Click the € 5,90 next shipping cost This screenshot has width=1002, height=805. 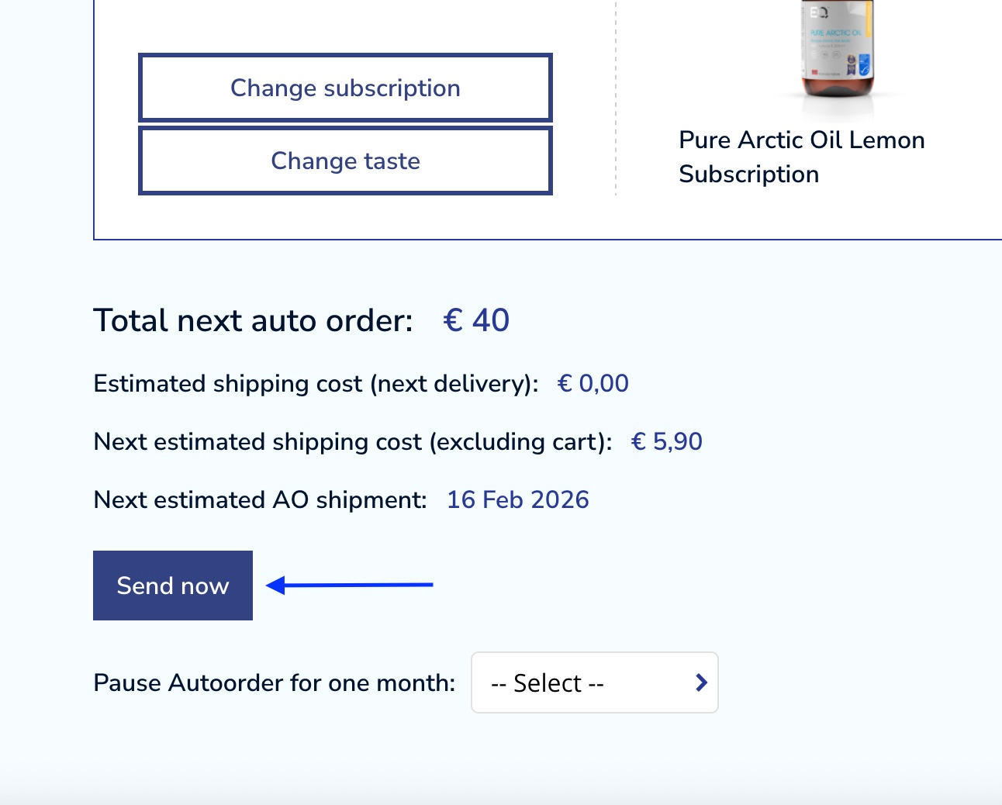point(667,441)
